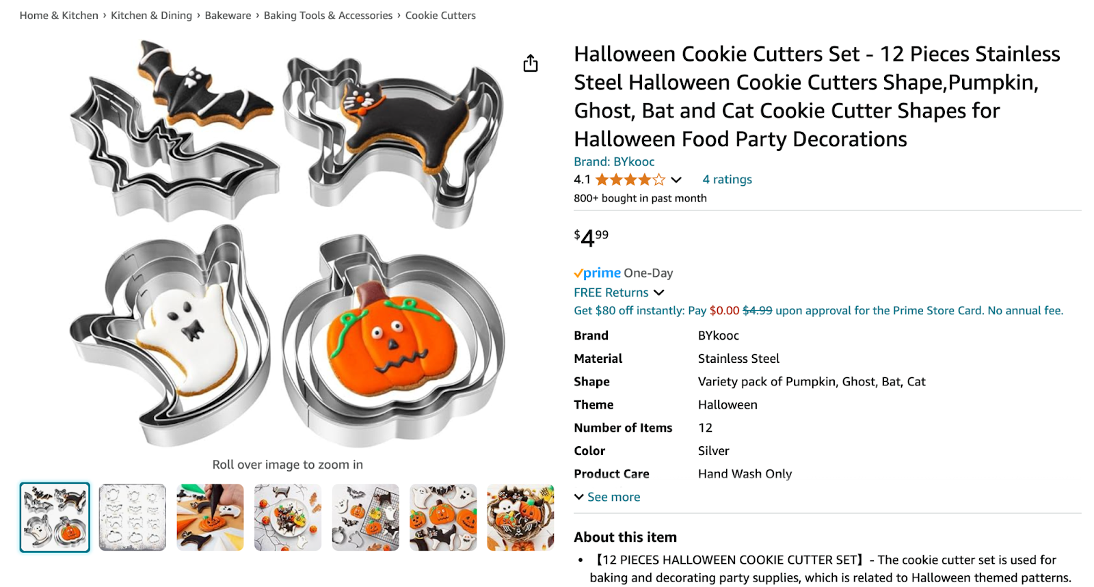
Task: Click the 4 ratings link
Action: tap(726, 179)
